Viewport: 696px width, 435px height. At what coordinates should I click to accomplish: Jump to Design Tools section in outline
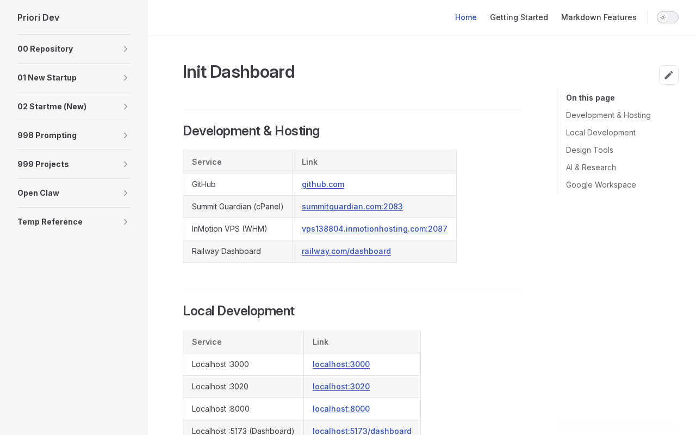tap(589, 150)
